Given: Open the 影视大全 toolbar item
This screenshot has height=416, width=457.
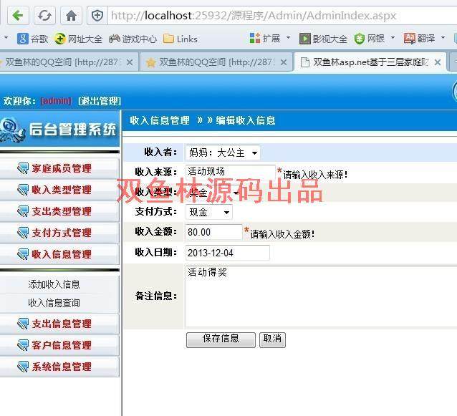Looking at the screenshot, I should click(323, 39).
